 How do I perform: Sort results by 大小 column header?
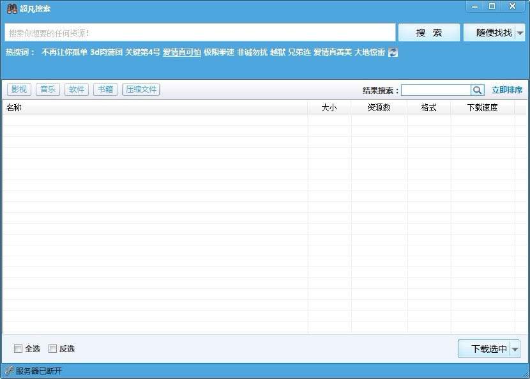pos(329,107)
